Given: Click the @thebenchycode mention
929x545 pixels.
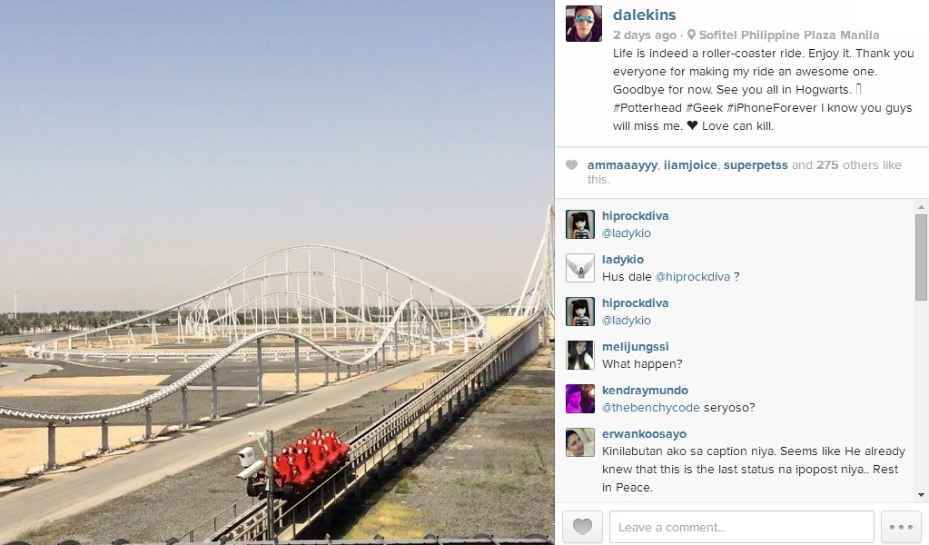Looking at the screenshot, I should tap(650, 408).
